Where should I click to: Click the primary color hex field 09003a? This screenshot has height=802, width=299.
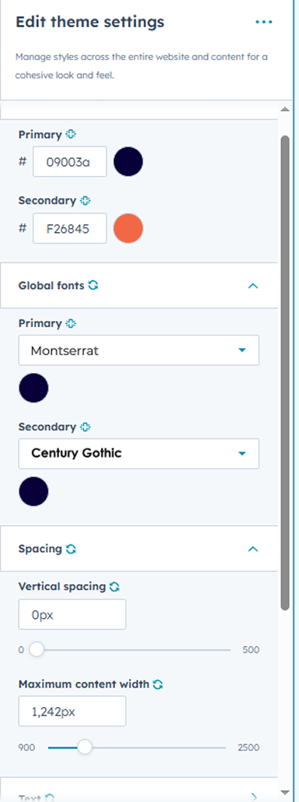coord(70,162)
